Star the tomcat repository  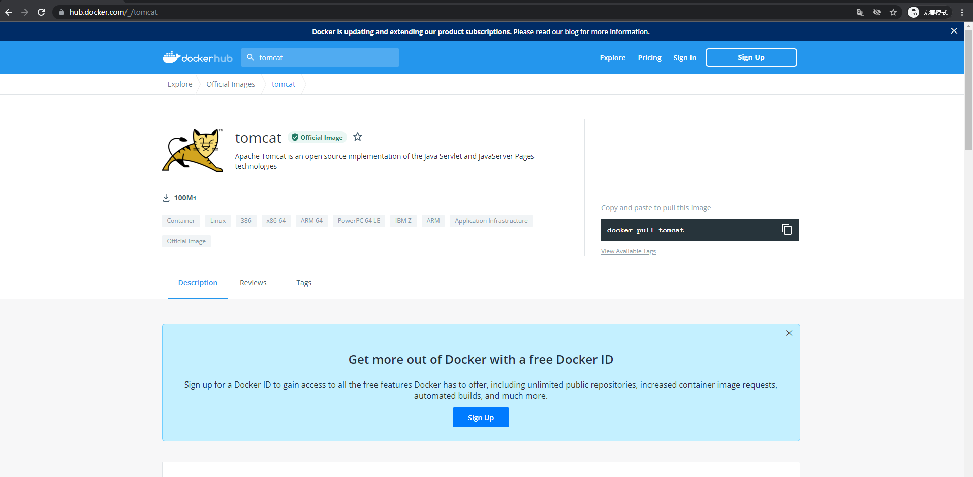(358, 137)
